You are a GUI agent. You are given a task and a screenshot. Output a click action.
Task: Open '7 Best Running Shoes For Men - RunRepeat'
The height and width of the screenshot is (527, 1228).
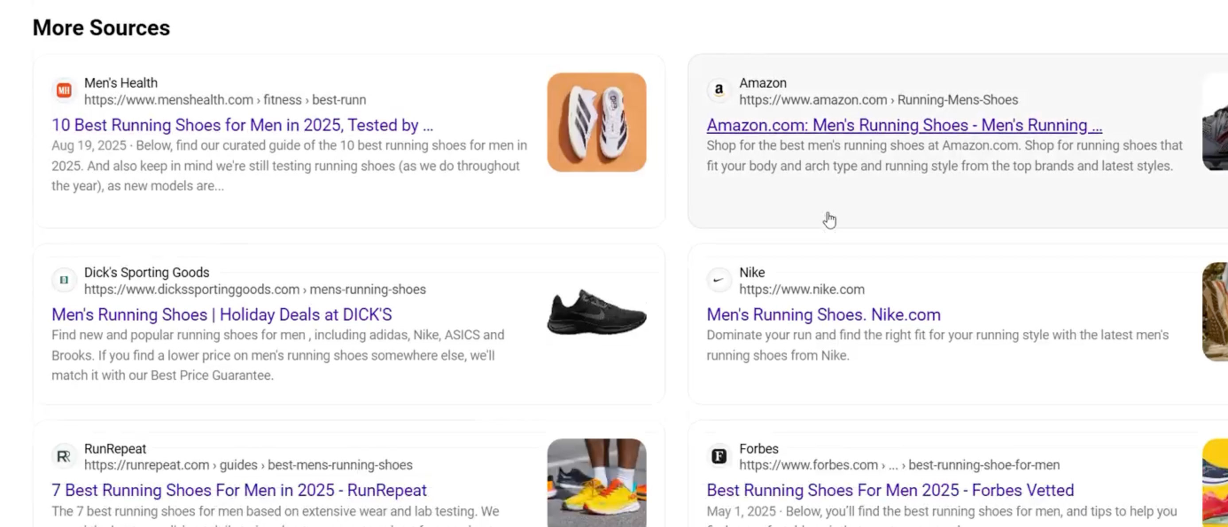pos(238,490)
